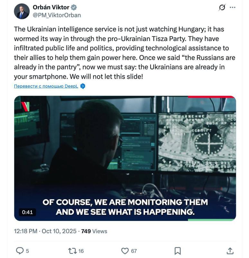Repost this post using the arrows icon
The image size is (249, 258).
72,251
